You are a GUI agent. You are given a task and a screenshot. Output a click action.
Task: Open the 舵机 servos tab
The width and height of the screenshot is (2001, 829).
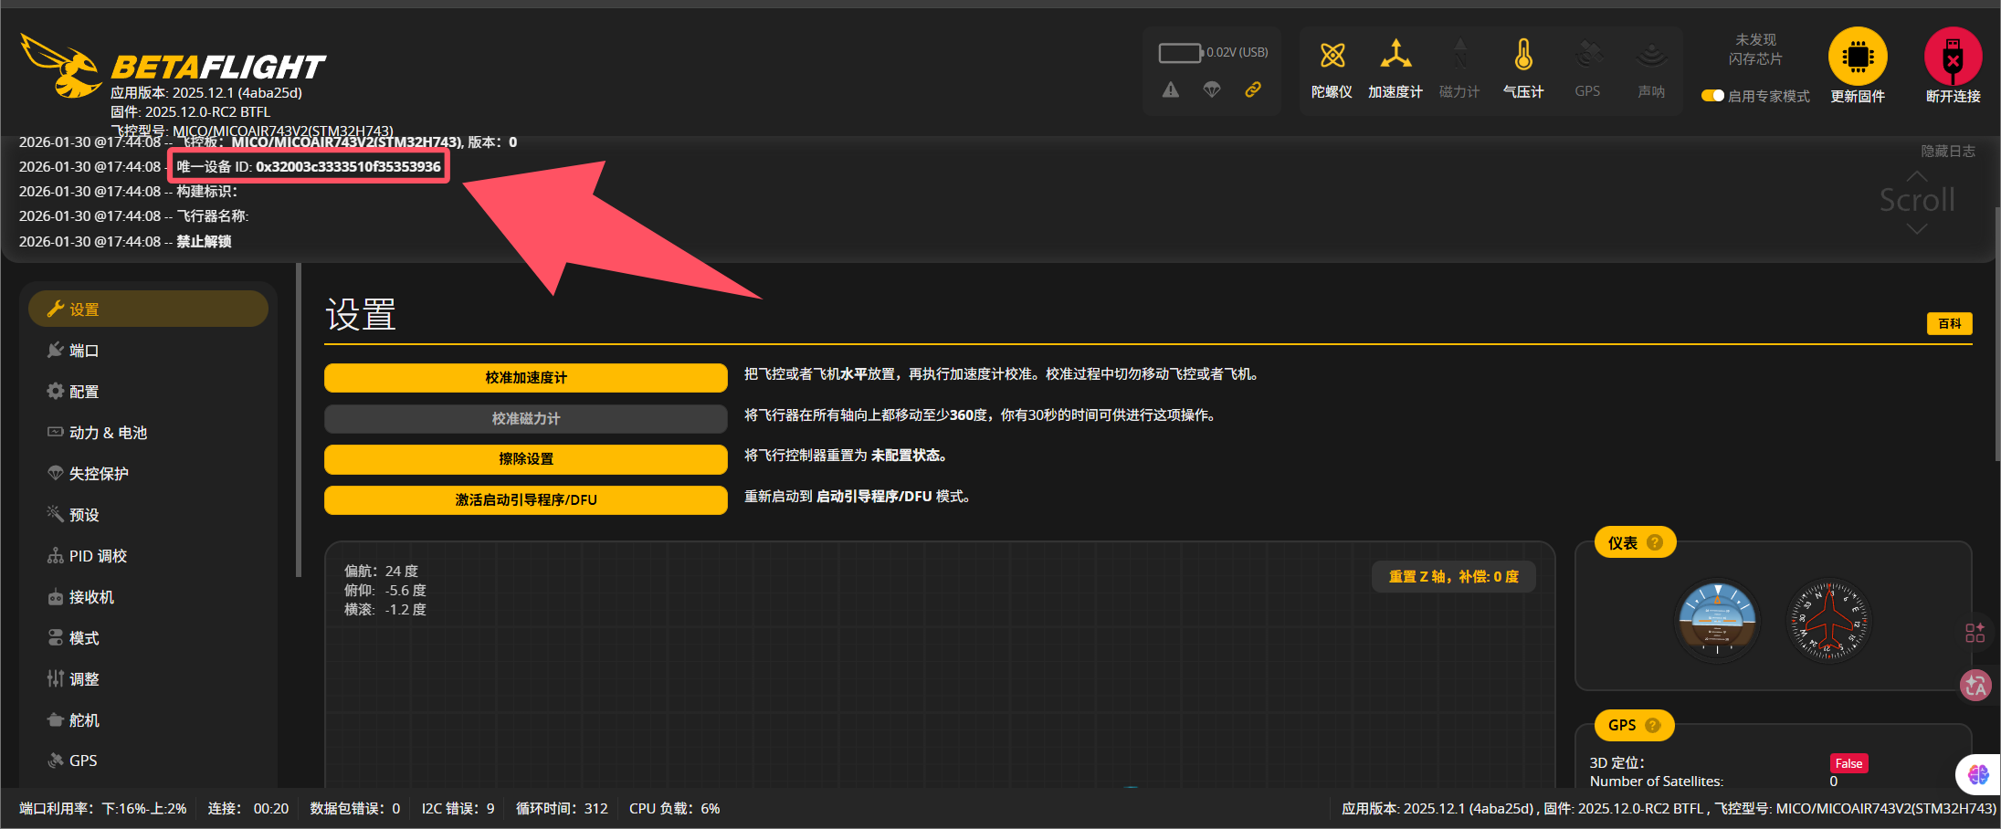[x=148, y=720]
